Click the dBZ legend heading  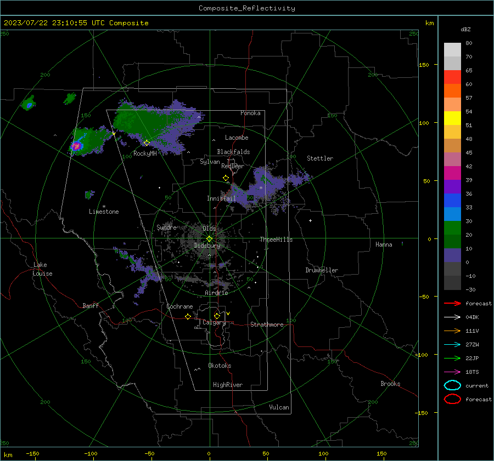point(465,29)
